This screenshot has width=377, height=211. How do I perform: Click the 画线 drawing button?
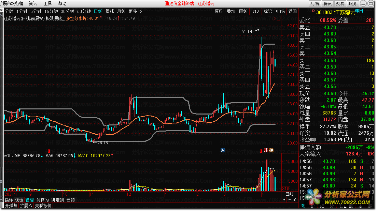pyautogui.click(x=243, y=11)
